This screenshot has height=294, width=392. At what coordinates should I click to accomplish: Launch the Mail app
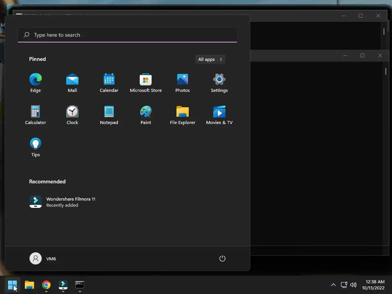pos(72,83)
